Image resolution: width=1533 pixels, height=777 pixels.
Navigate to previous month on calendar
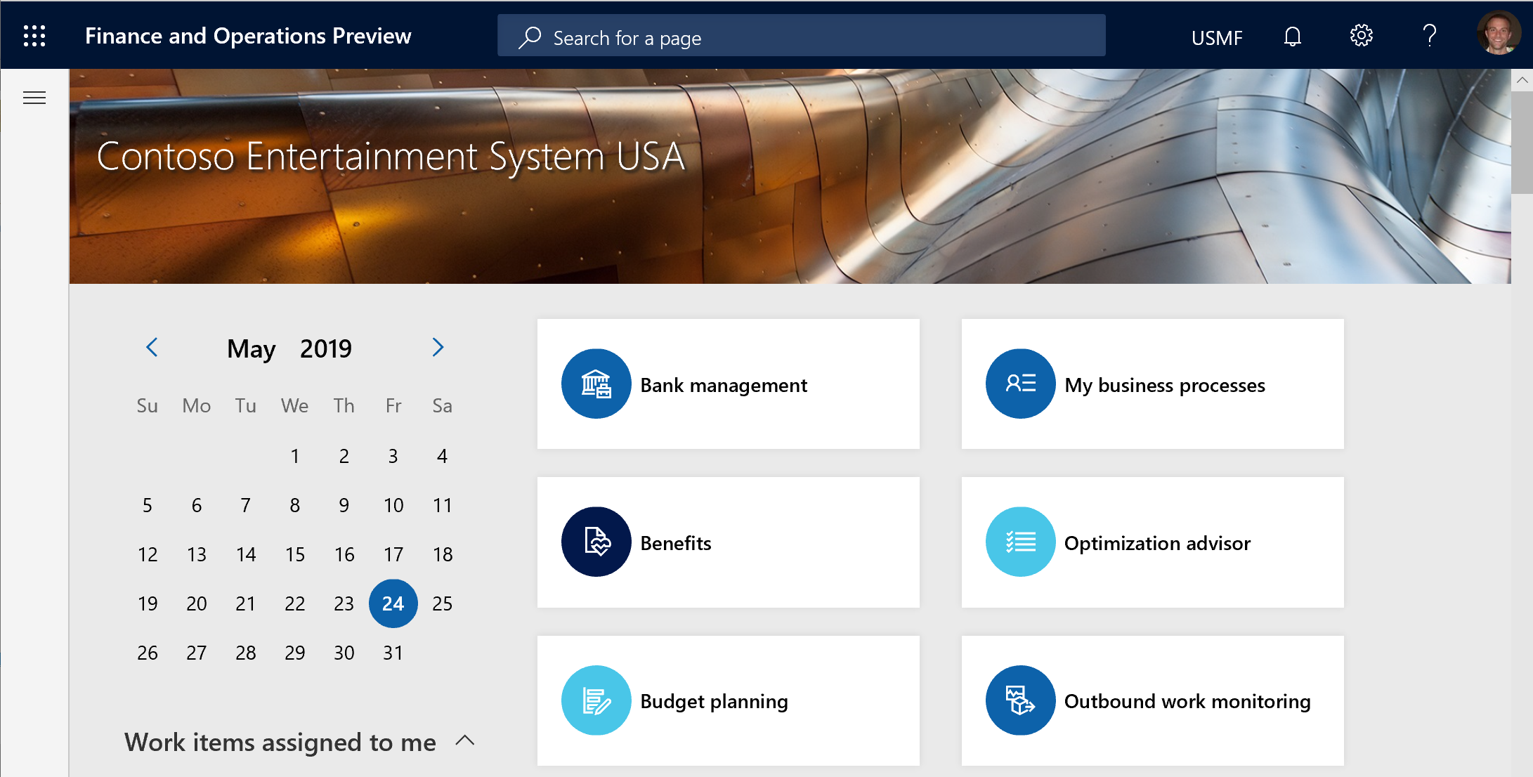click(152, 348)
